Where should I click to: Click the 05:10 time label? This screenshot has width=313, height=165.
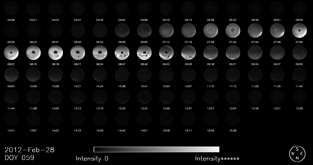pyautogui.click(x=166, y=20)
